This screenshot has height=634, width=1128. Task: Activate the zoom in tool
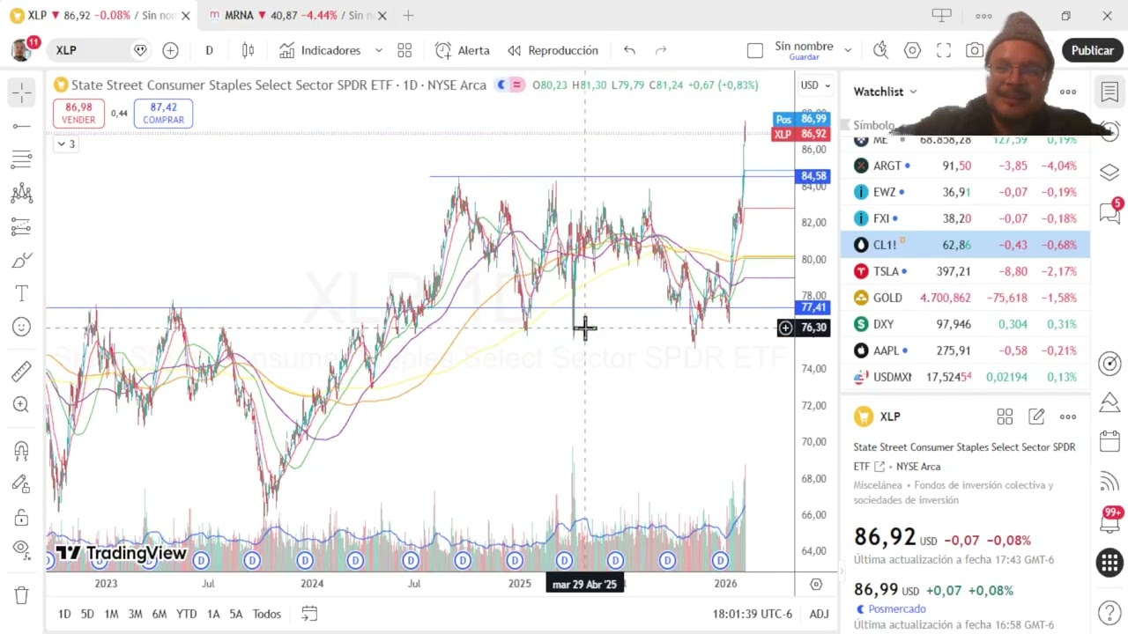tap(22, 404)
